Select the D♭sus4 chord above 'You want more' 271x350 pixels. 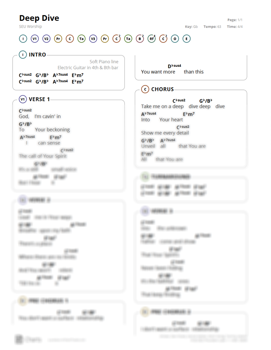click(x=174, y=66)
